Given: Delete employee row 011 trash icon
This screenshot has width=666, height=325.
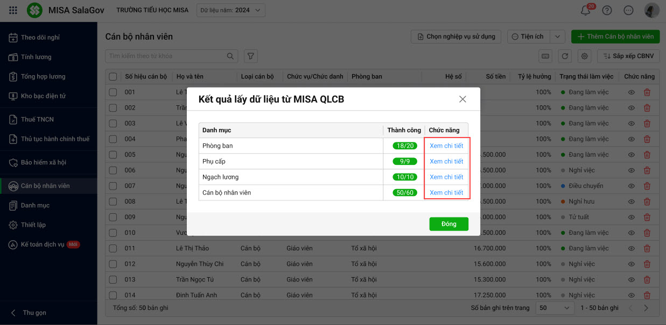Looking at the screenshot, I should [x=647, y=248].
